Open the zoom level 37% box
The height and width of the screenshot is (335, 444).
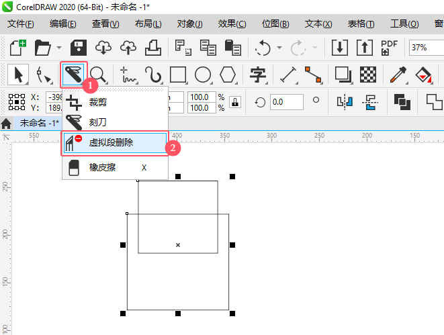tap(427, 48)
